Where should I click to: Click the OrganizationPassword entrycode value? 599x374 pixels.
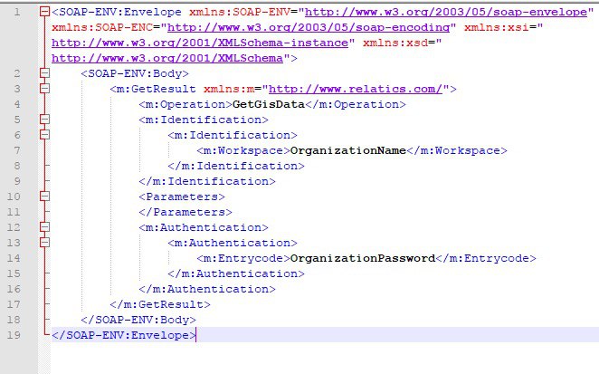[363, 258]
